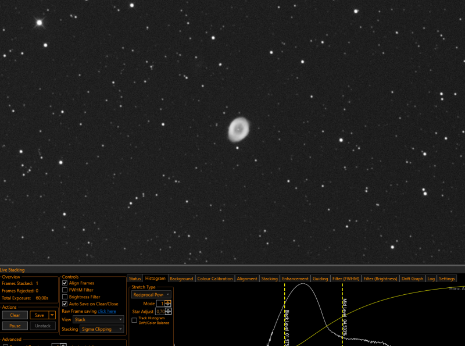Select the Histogram tab
This screenshot has height=346, width=465.
point(155,279)
